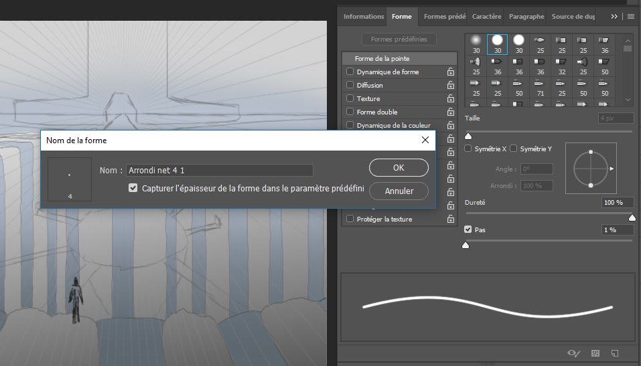Expand hidden panel tabs with double chevron

[614, 16]
